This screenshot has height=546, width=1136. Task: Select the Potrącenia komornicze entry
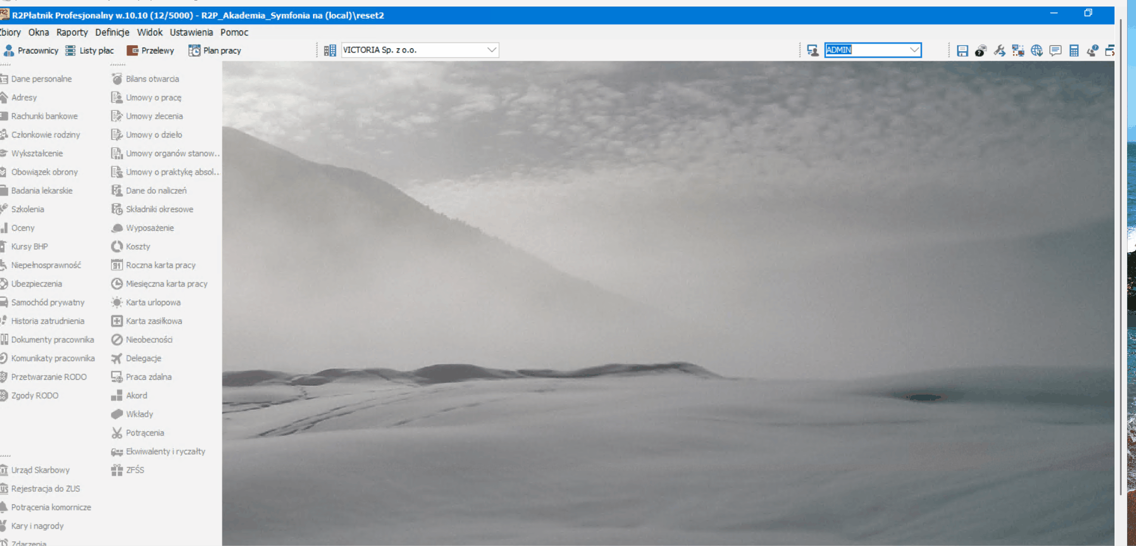(x=47, y=507)
